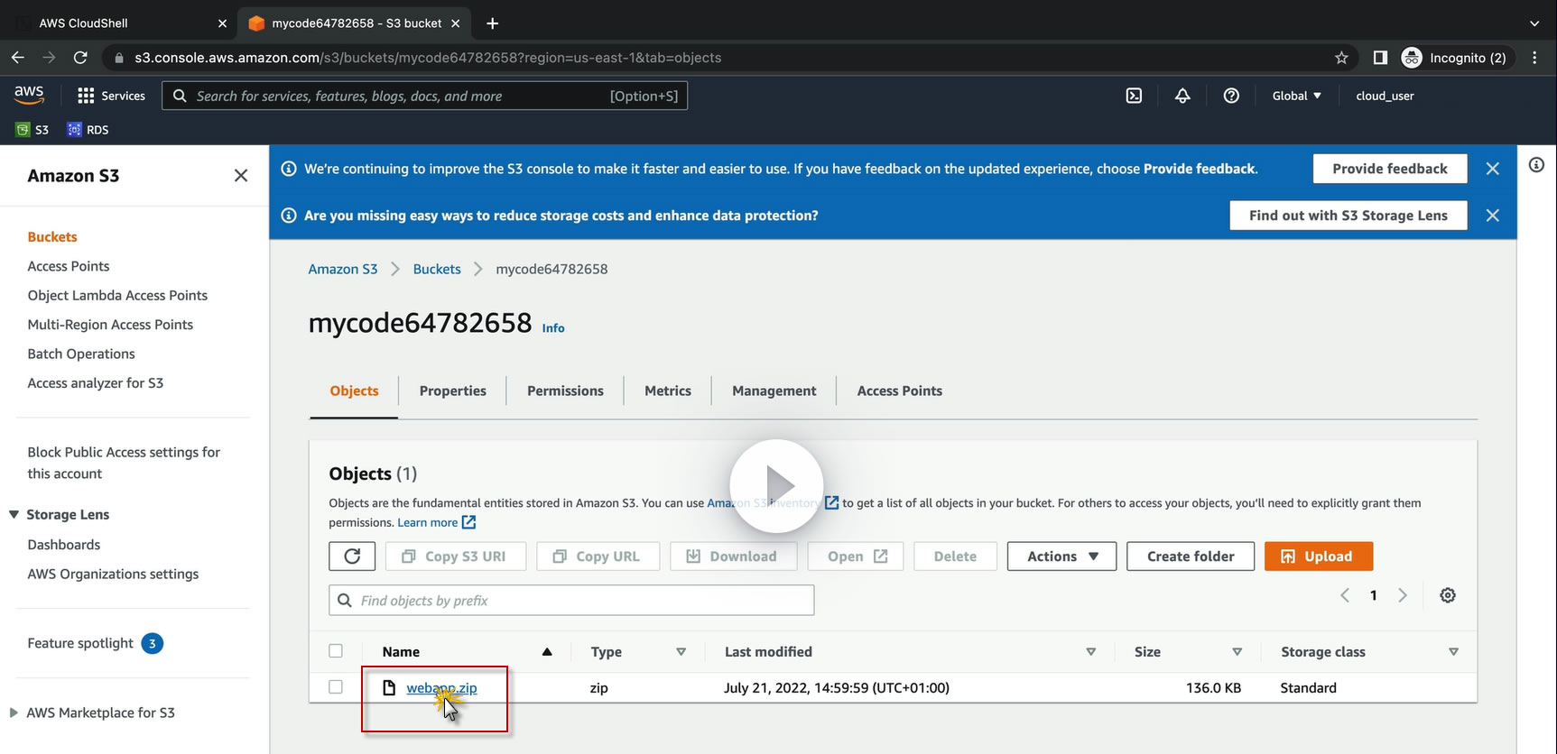Click the S3 favorites shortcut
Image resolution: width=1557 pixels, height=754 pixels.
coord(32,130)
